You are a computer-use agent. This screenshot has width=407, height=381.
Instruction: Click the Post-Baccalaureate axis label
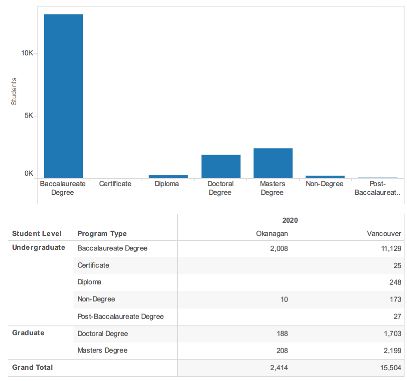377,188
